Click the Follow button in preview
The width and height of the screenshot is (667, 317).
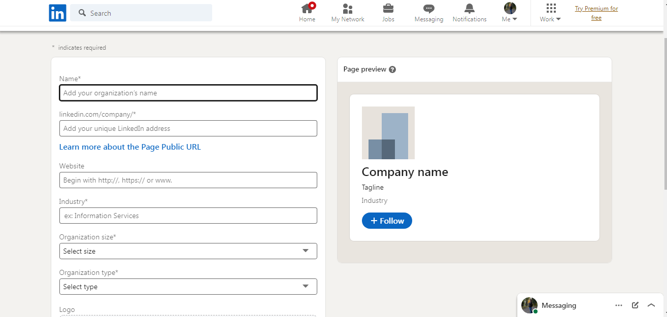tap(387, 221)
